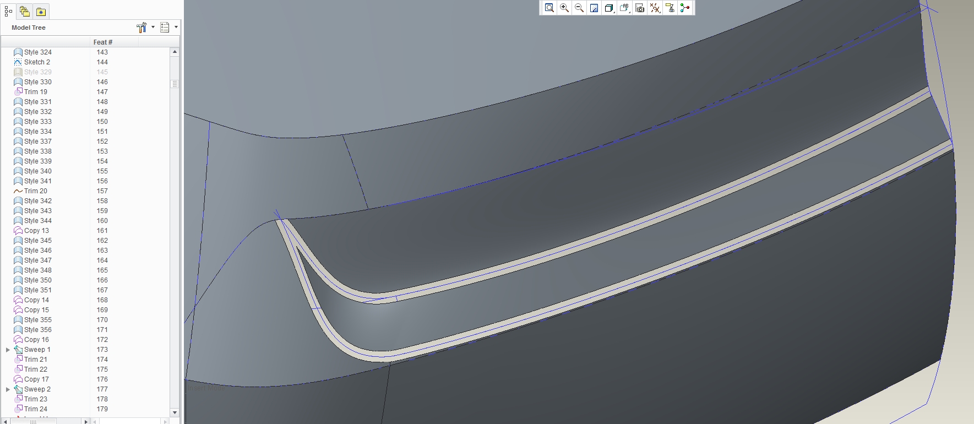
Task: Toggle the Spin Center icon
Action: point(684,8)
